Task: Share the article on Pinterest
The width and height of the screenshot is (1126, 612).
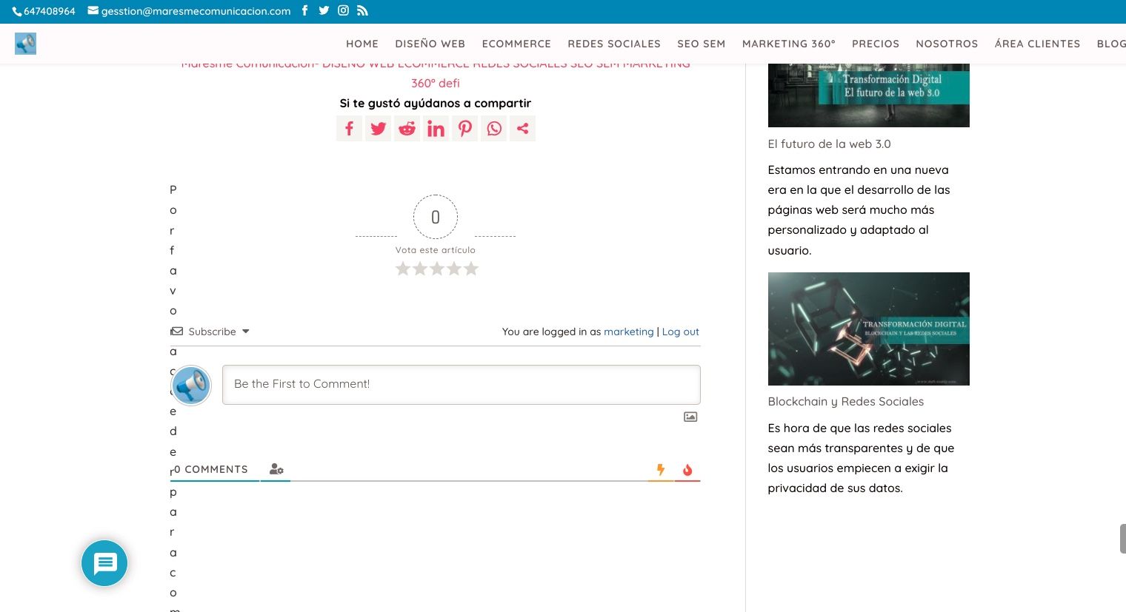Action: [x=464, y=129]
